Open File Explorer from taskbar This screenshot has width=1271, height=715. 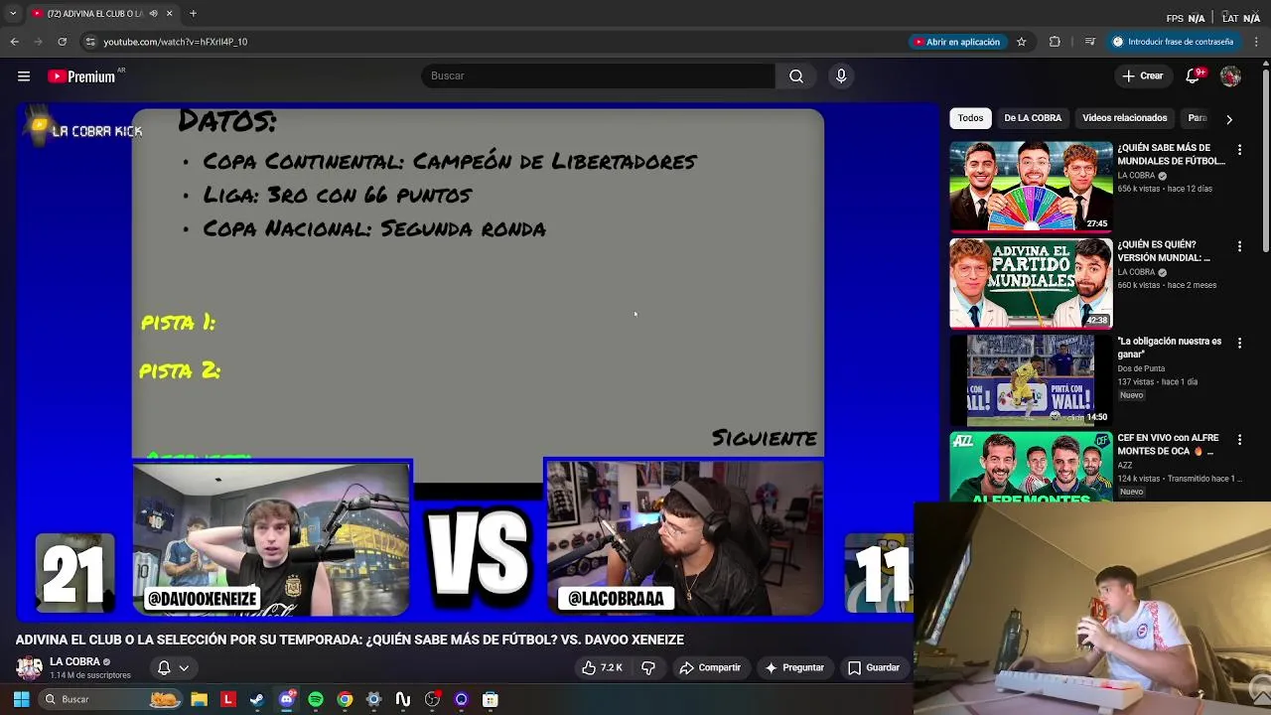point(199,699)
